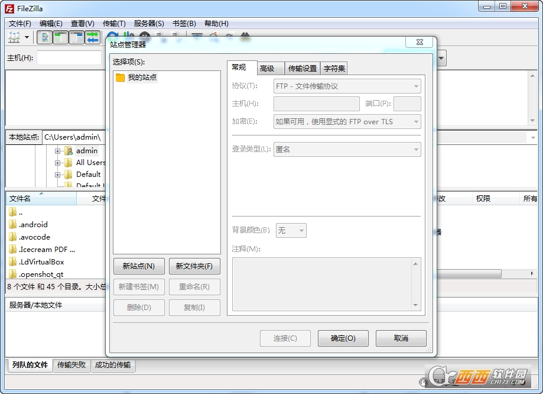This screenshot has width=543, height=394.
Task: Open the quickconnect history dropdown arrow
Action: (441, 58)
